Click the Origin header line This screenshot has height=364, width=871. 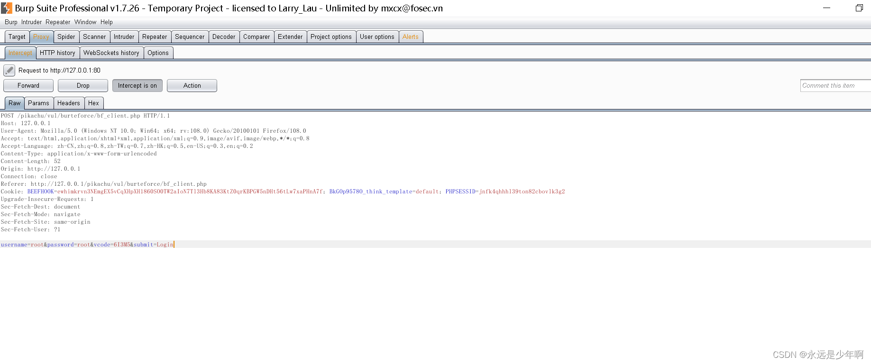(x=40, y=169)
